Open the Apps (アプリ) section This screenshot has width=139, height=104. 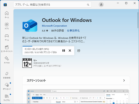click(7, 26)
